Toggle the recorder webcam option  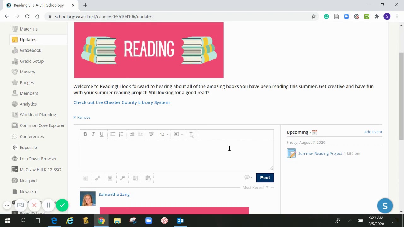[x=21, y=205]
